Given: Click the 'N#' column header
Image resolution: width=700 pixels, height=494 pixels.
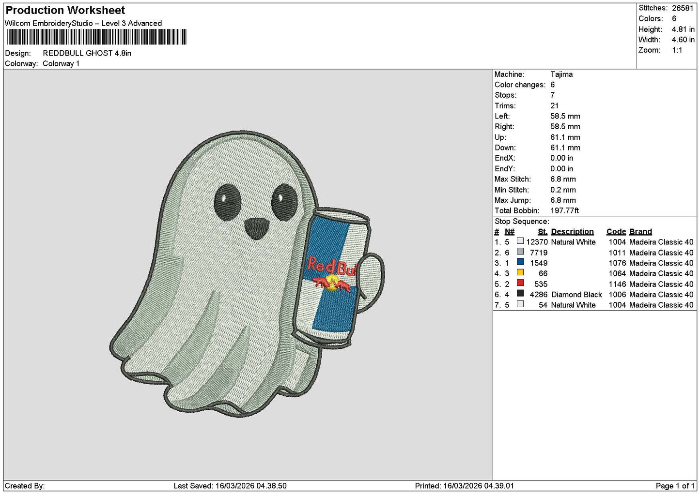Looking at the screenshot, I should [510, 232].
